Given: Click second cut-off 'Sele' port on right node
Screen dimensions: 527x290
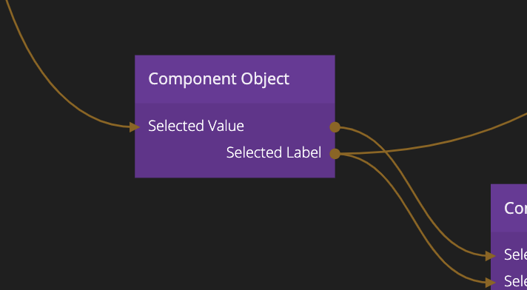Looking at the screenshot, I should [515, 280].
